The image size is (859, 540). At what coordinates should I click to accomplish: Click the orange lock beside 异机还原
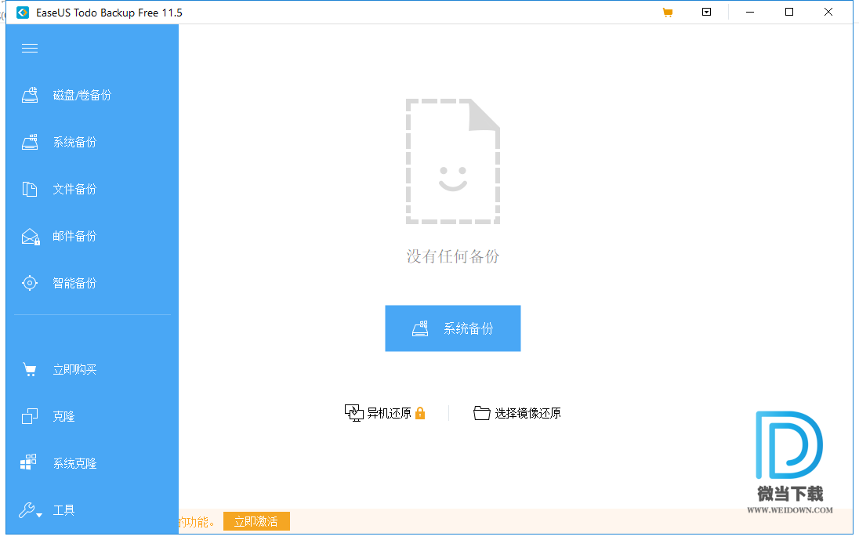click(420, 413)
